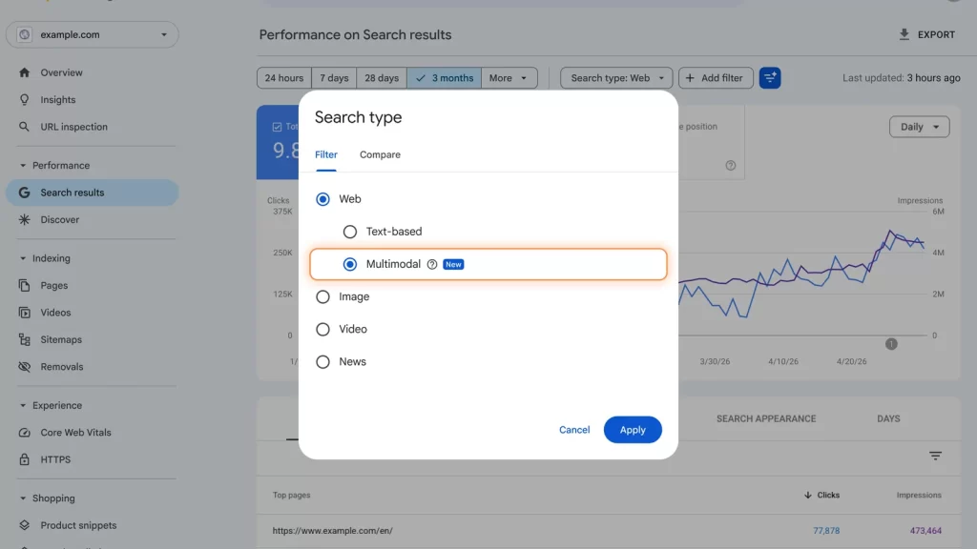This screenshot has width=977, height=549.
Task: Click the Multimodal help question mark icon
Action: (432, 265)
